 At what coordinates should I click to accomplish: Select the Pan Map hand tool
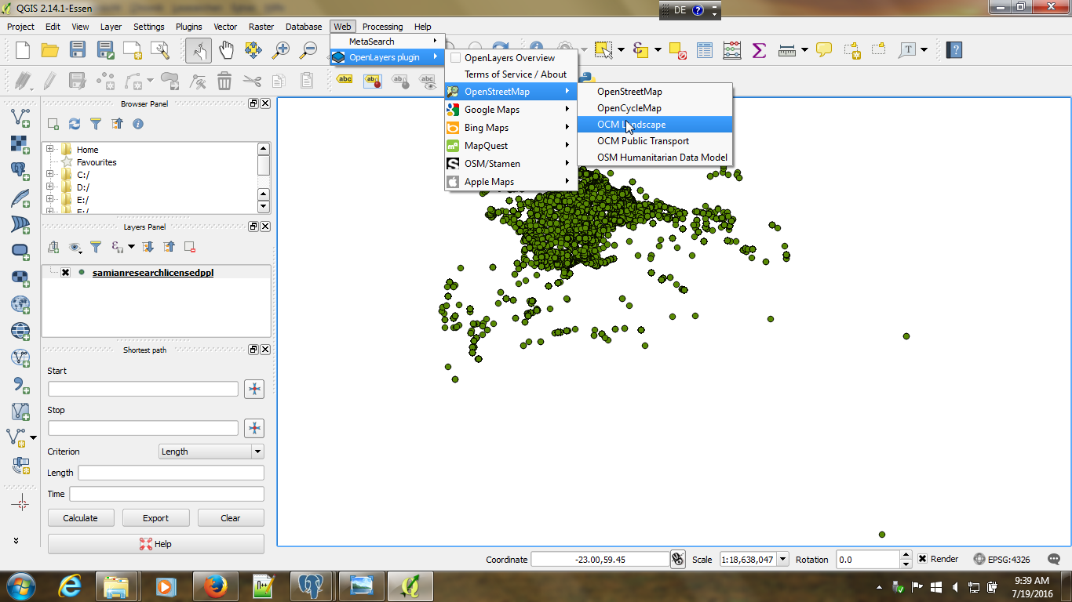coord(226,50)
